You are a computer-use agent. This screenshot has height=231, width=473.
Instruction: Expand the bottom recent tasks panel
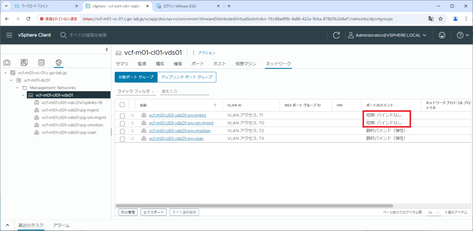7,225
